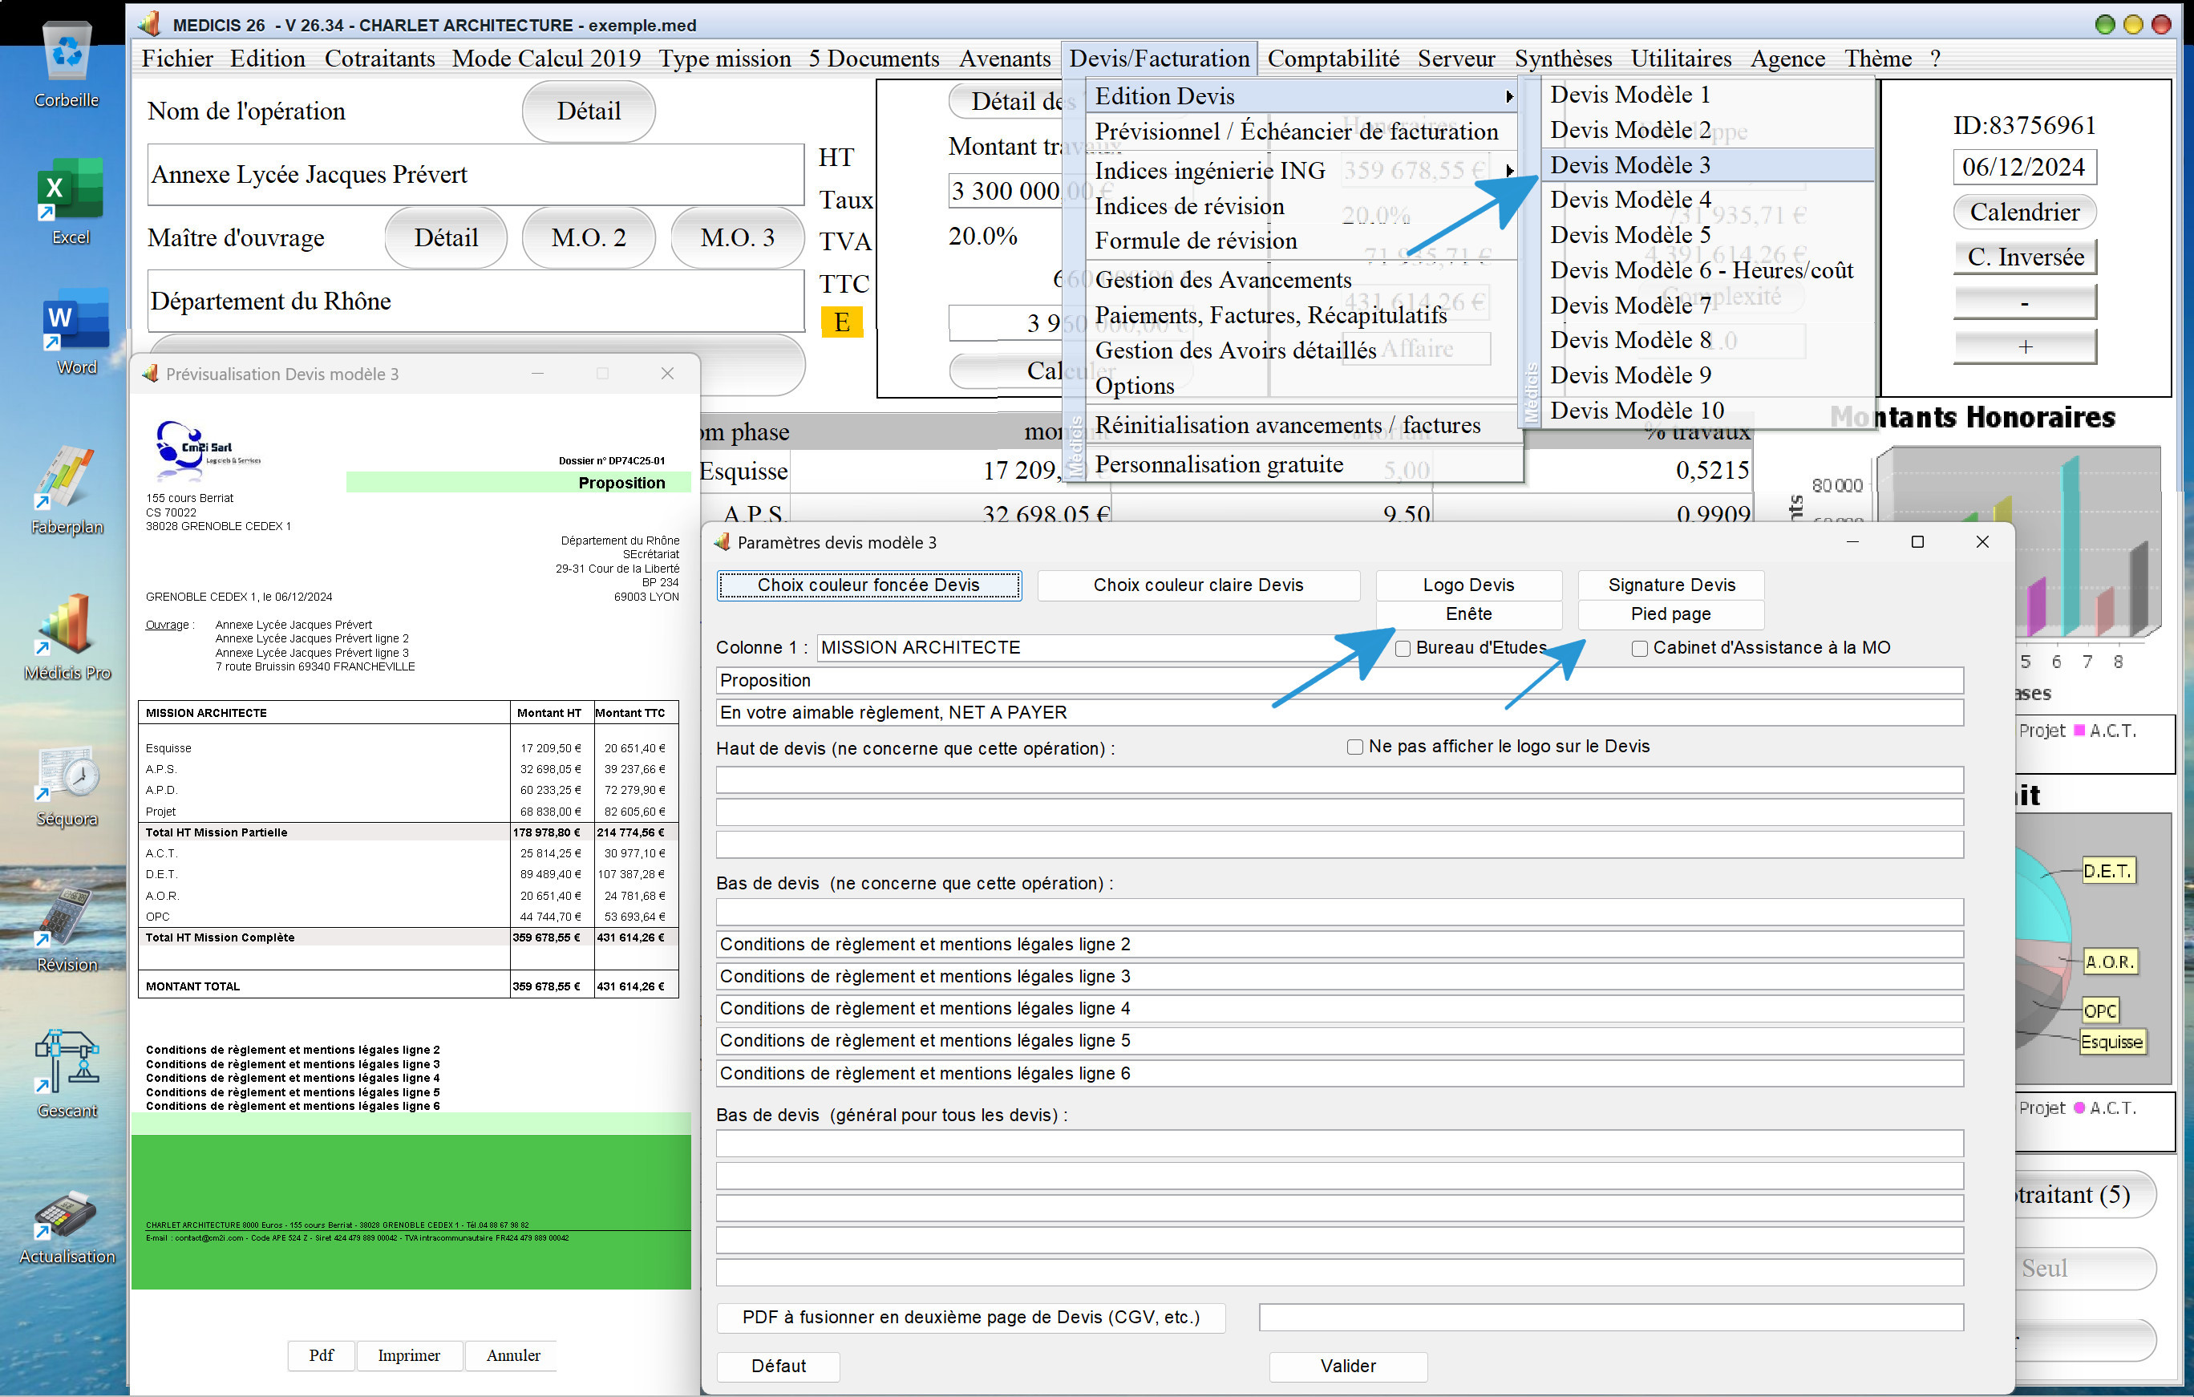This screenshot has height=1397, width=2194.
Task: Open Choix couleur foncée Devis picker
Action: (868, 585)
